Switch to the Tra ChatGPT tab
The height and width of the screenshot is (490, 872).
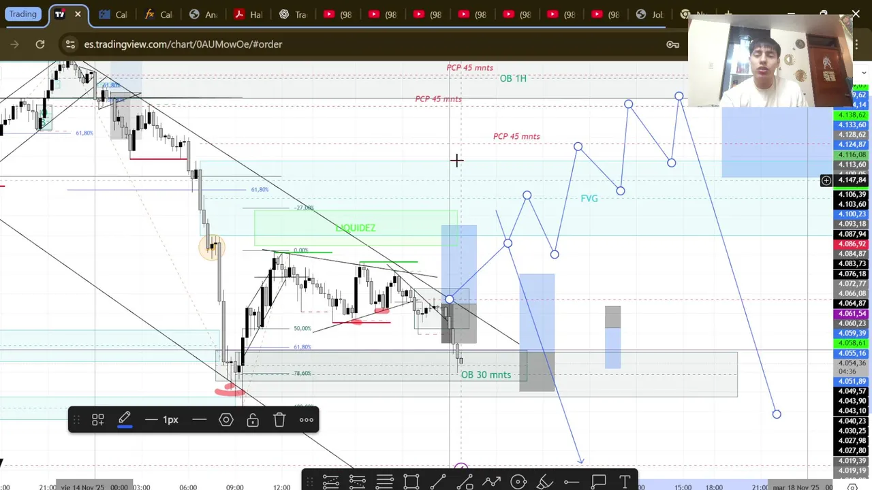click(293, 14)
